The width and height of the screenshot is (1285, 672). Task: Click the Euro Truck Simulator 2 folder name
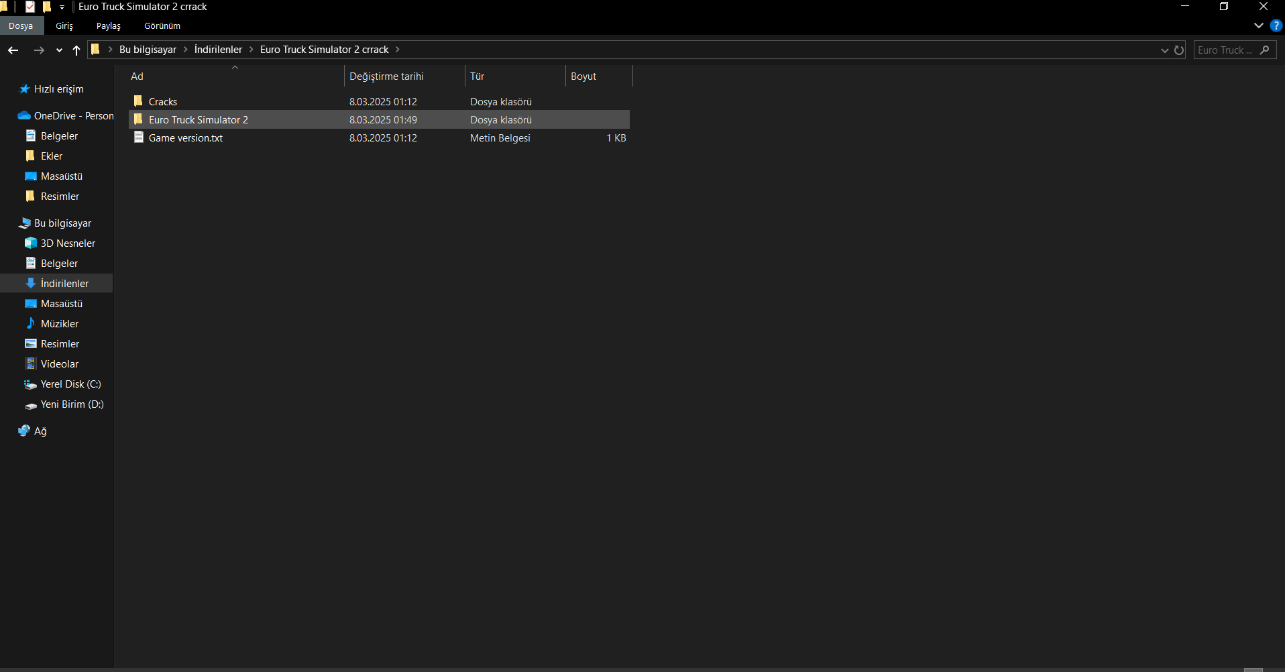(x=199, y=120)
